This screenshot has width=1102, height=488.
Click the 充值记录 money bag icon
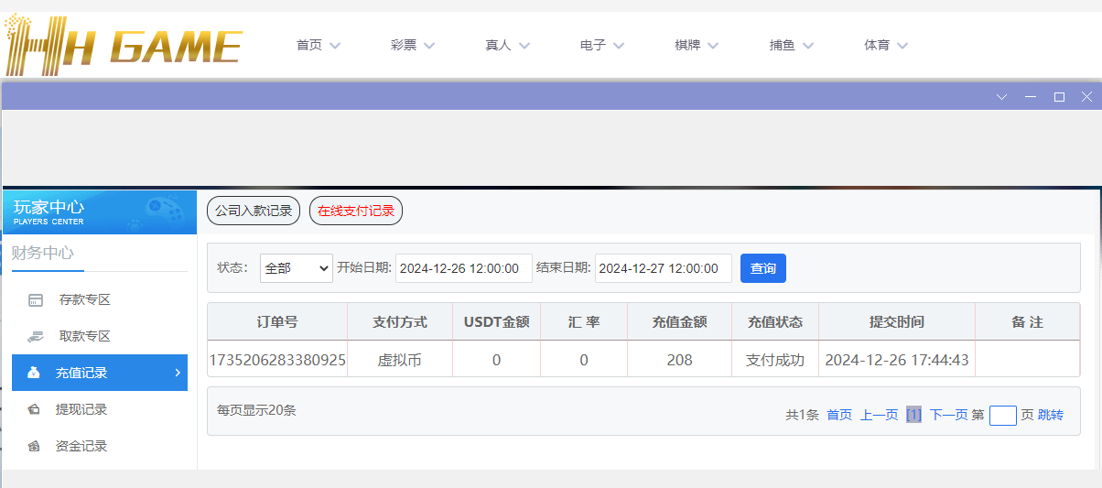point(34,373)
